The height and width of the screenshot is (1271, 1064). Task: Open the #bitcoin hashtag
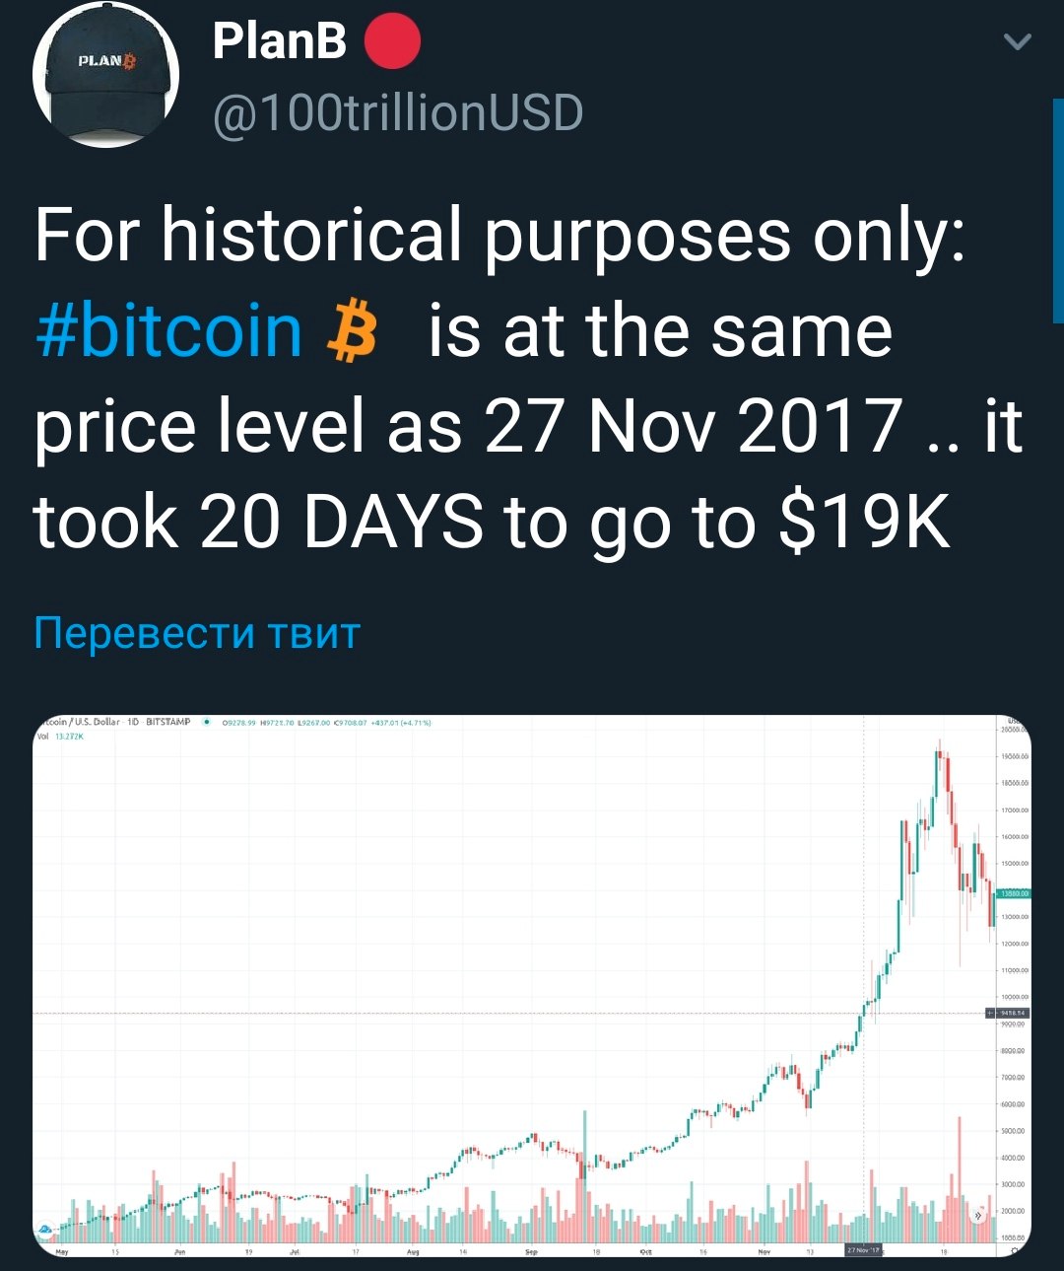tap(168, 331)
